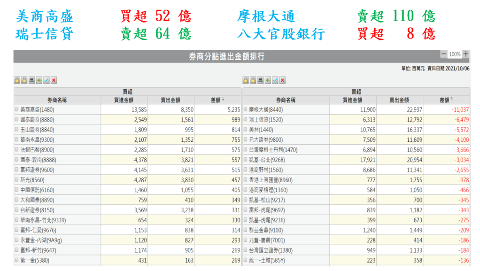Screen dimensions: 480x271
Task: Click the 100% zoom level indicator
Action: click(x=454, y=54)
